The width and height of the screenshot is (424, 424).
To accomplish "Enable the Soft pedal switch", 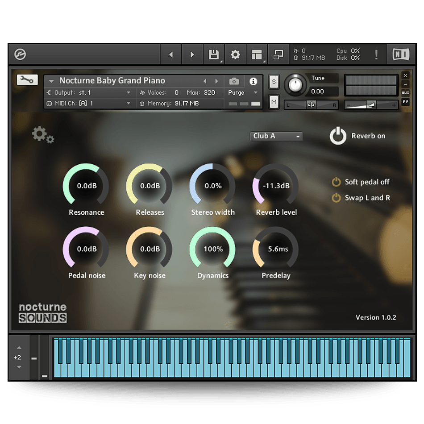I will [336, 182].
